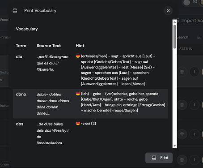Image resolution: width=203 pixels, height=168 pixels.
Task: Click source text "doble- dobles, donar: dono dónes"
Action: (x=53, y=104)
